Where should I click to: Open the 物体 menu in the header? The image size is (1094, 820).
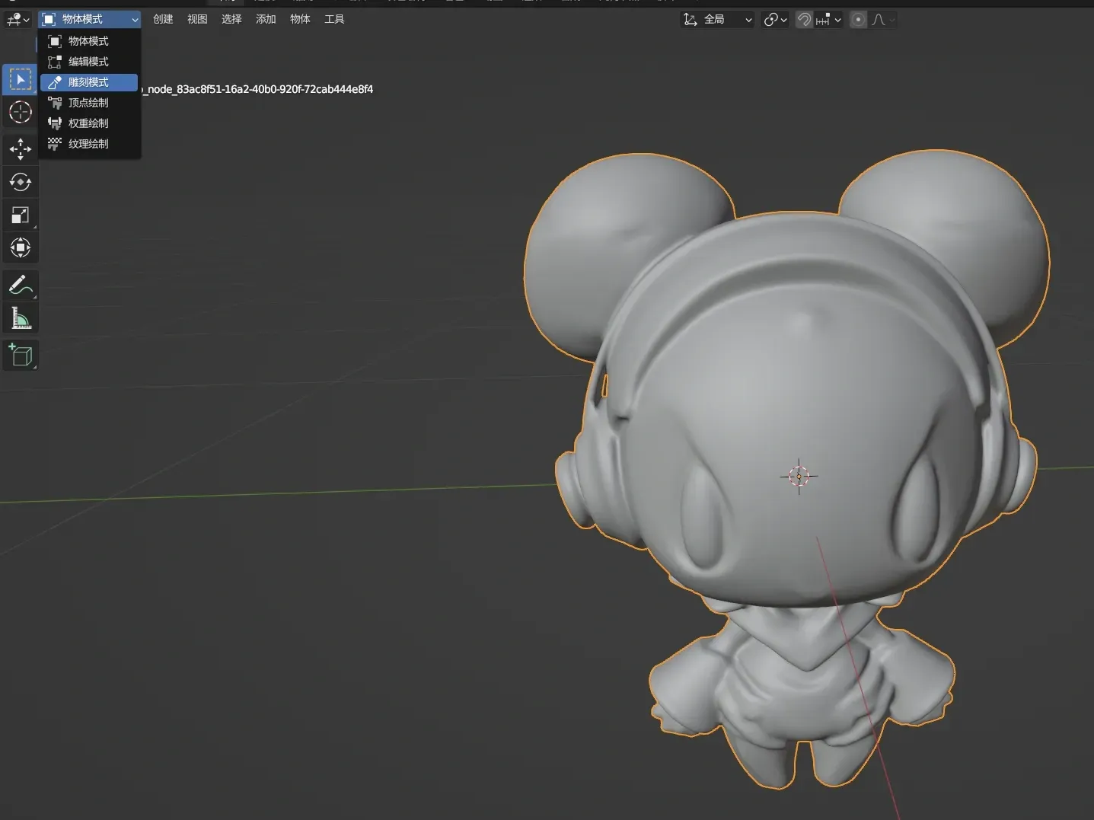[x=300, y=19]
